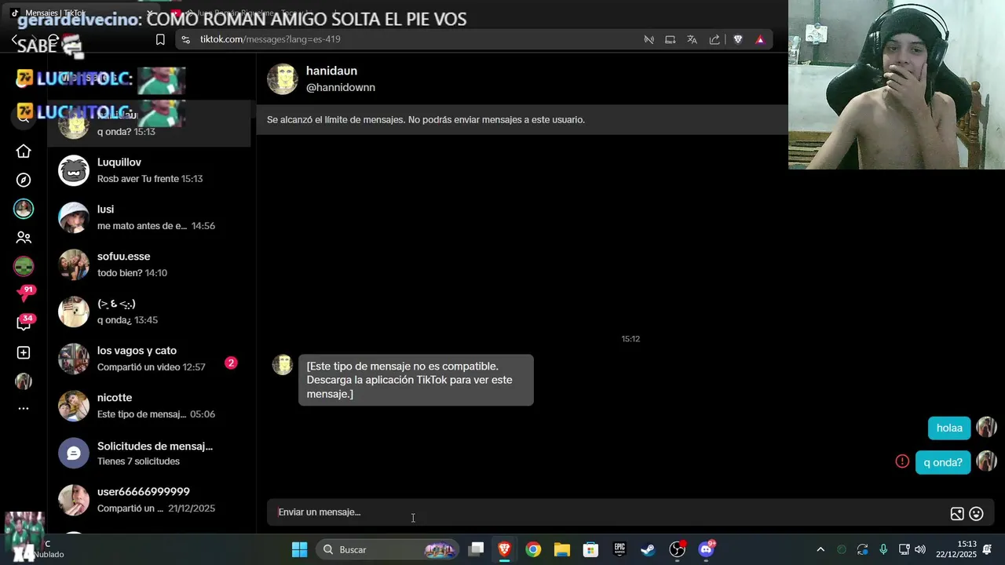
Task: Open Google Chrome from the taskbar
Action: pos(533,549)
